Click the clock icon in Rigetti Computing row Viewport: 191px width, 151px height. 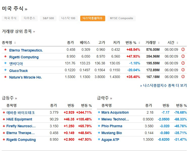183,56
